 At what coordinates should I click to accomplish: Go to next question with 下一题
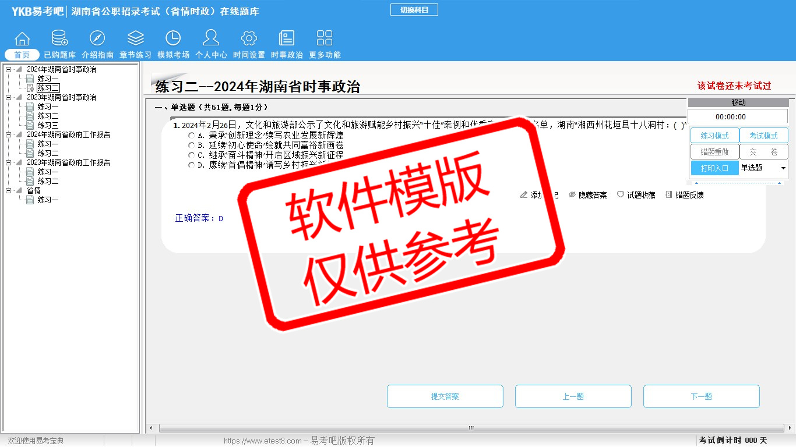(x=701, y=396)
